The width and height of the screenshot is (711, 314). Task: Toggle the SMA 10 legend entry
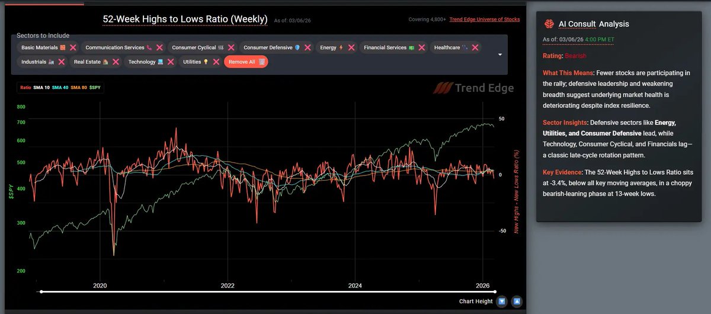pos(41,87)
